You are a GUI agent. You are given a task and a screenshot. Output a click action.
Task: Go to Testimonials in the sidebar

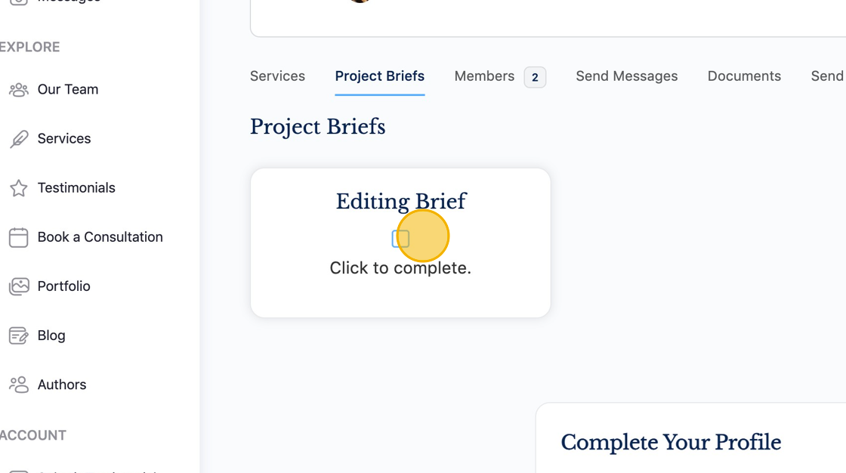pyautogui.click(x=76, y=187)
